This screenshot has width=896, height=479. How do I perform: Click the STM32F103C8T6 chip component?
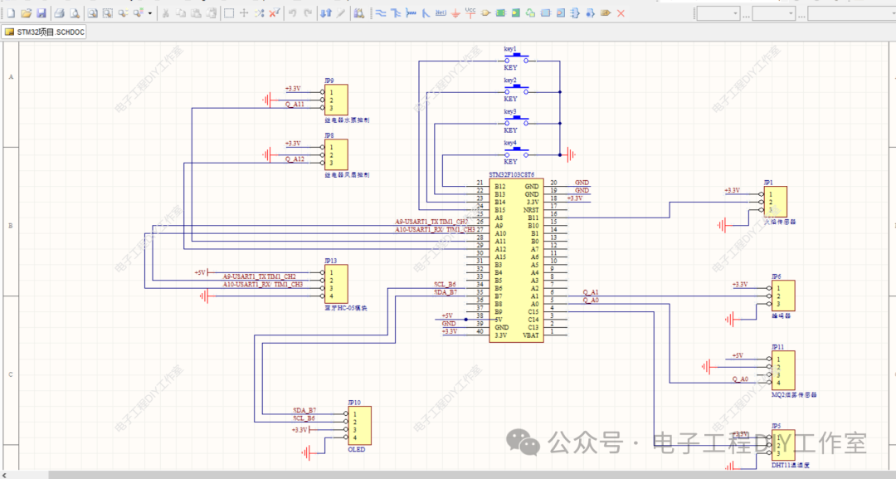[516, 260]
